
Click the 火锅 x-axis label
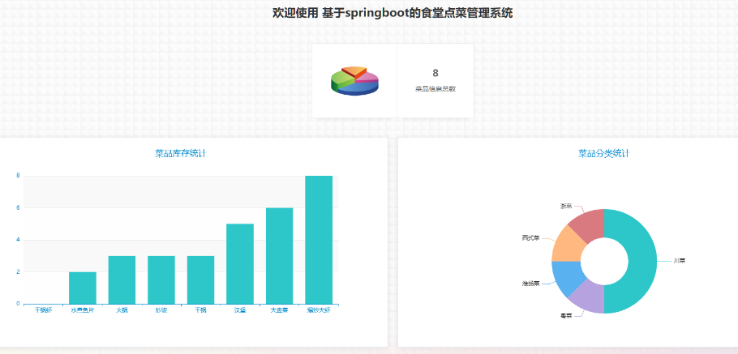(x=122, y=311)
